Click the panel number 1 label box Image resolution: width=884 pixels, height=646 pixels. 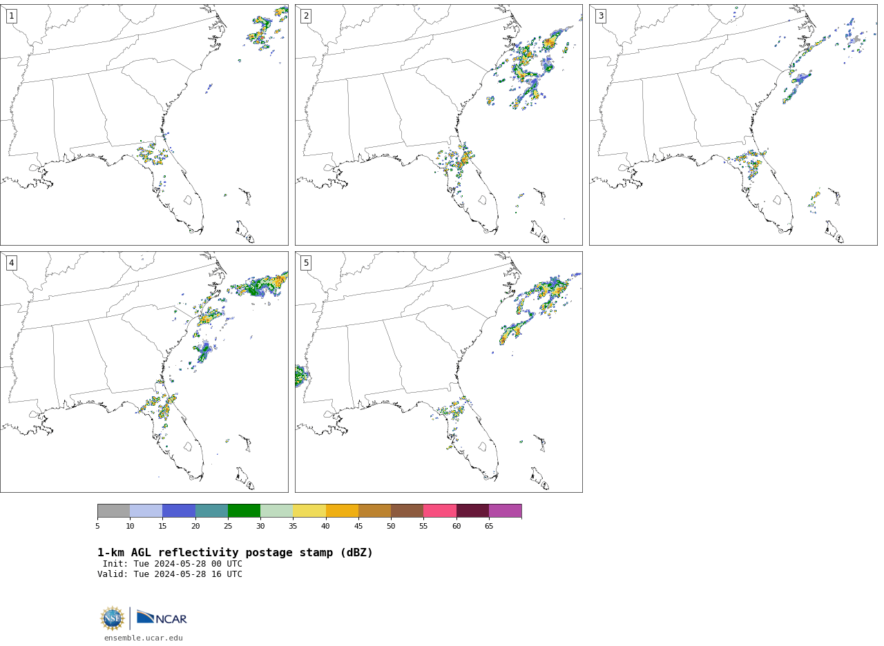point(11,16)
